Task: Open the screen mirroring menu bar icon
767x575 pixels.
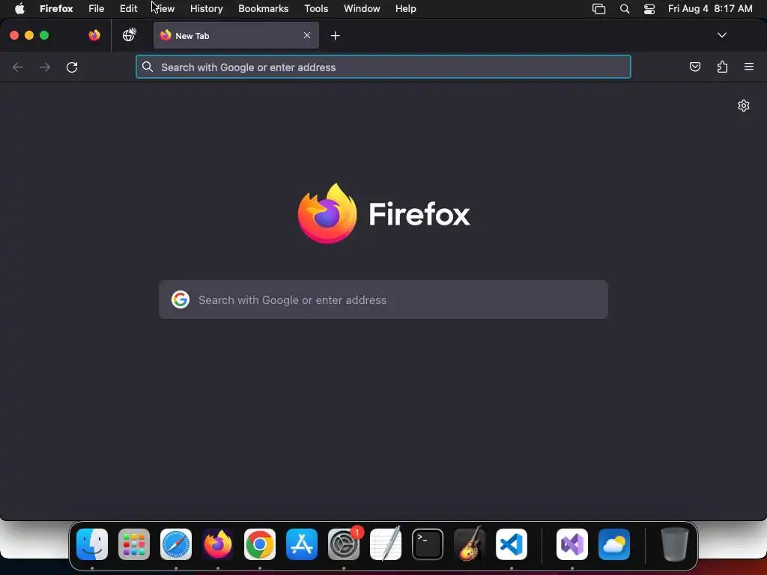Action: [598, 9]
